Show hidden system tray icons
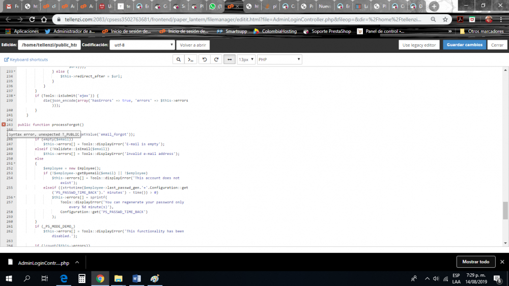The image size is (509, 286). pos(427,278)
